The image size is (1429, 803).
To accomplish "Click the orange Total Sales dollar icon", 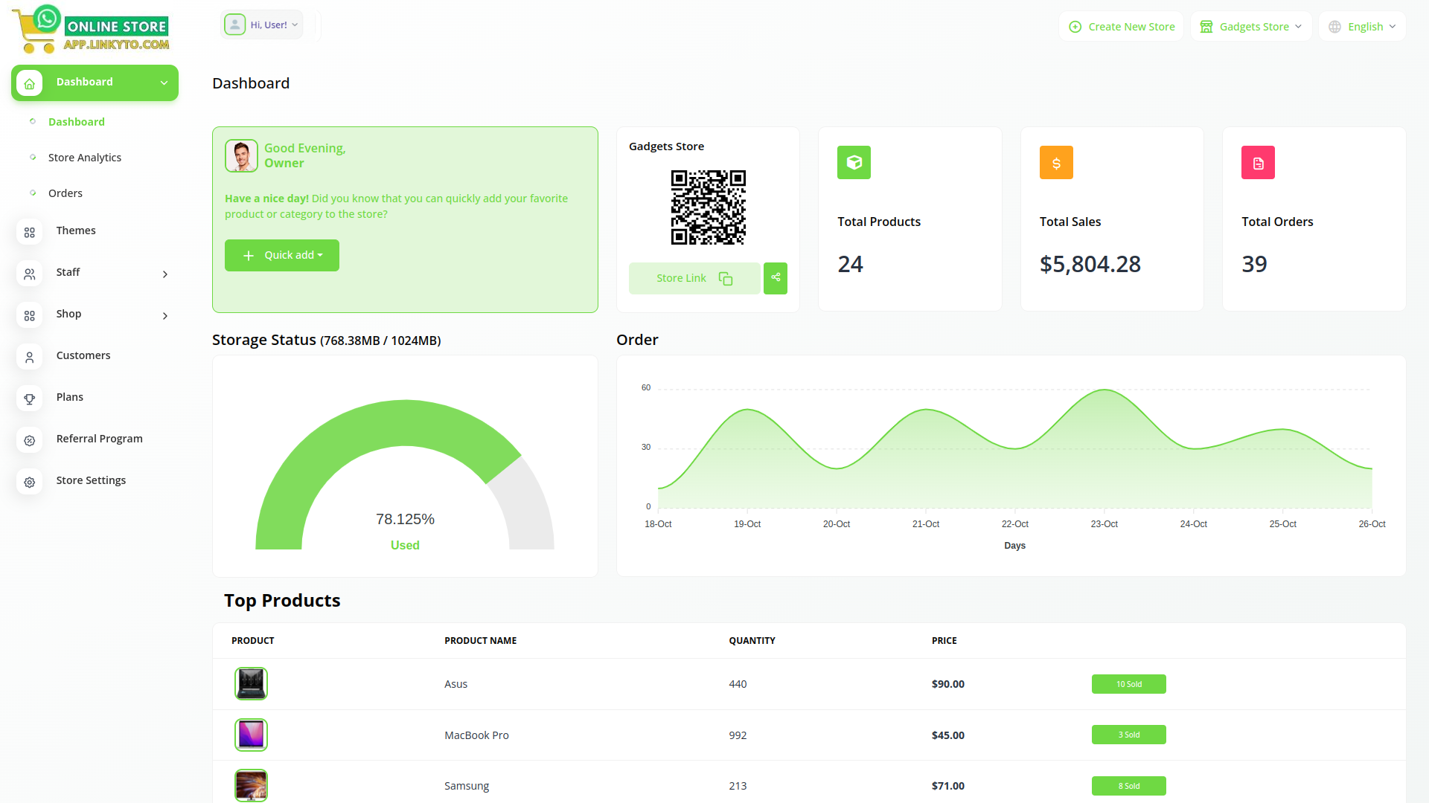I will [x=1055, y=163].
